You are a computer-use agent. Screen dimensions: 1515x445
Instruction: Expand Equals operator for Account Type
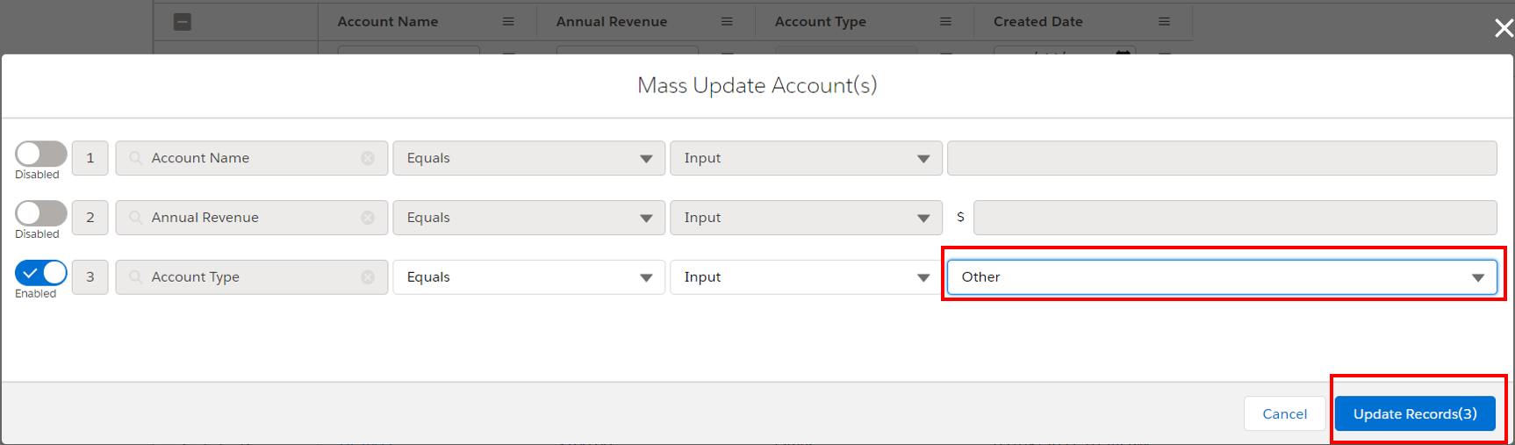[528, 277]
